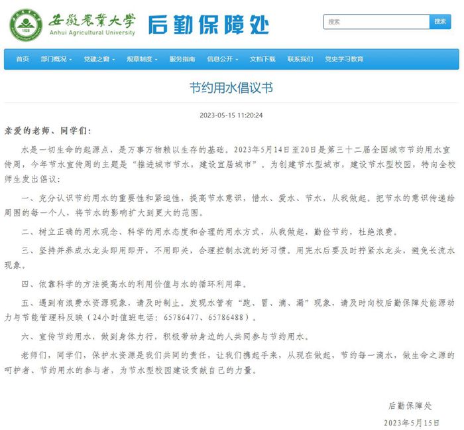Select 联系我们 in the navigation bar
464x430 pixels.
tap(300, 59)
